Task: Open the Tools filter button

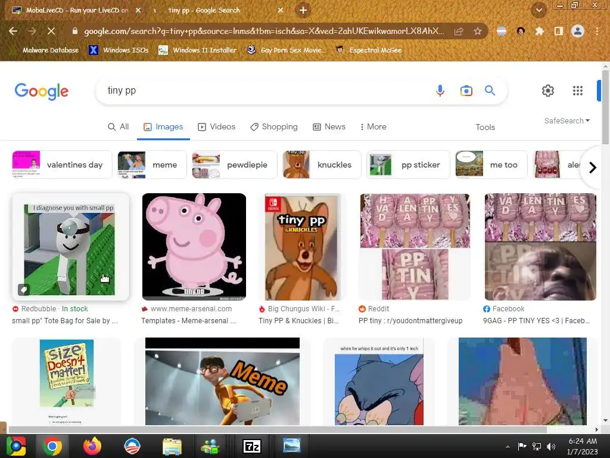Action: (485, 127)
